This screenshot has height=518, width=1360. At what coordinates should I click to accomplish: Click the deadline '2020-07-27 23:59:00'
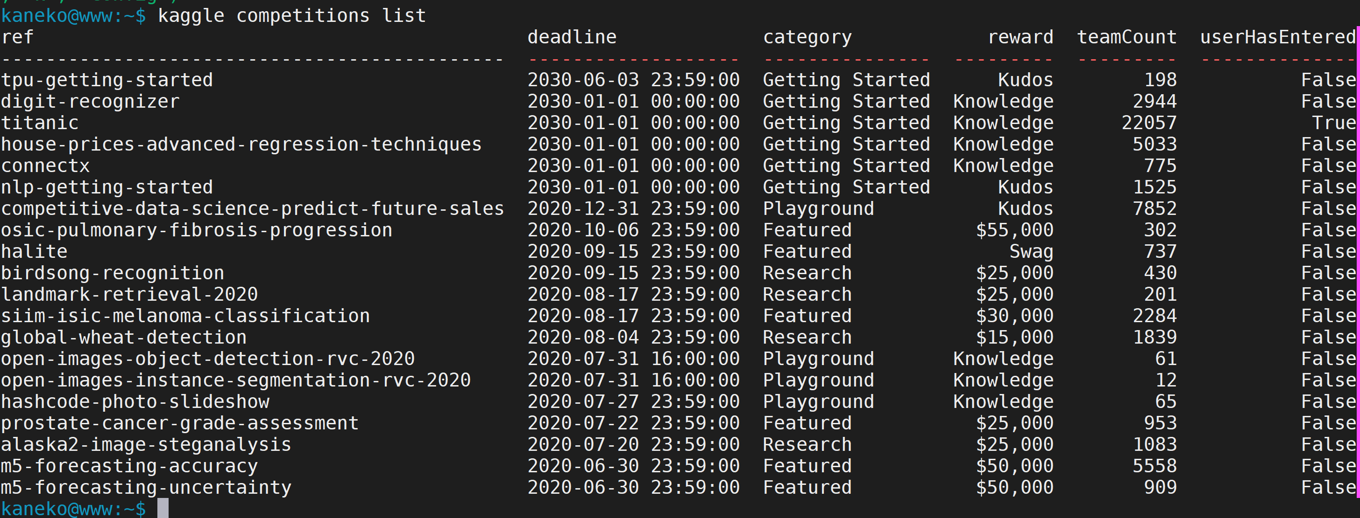click(634, 402)
